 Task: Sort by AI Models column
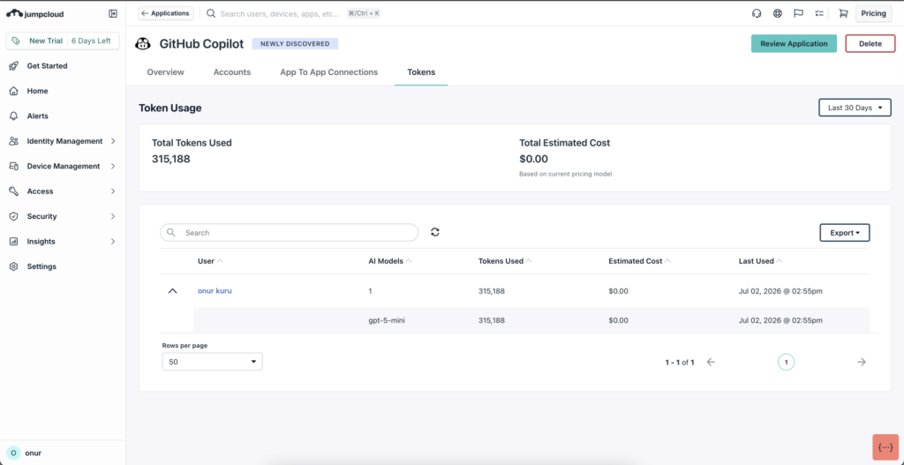point(390,261)
